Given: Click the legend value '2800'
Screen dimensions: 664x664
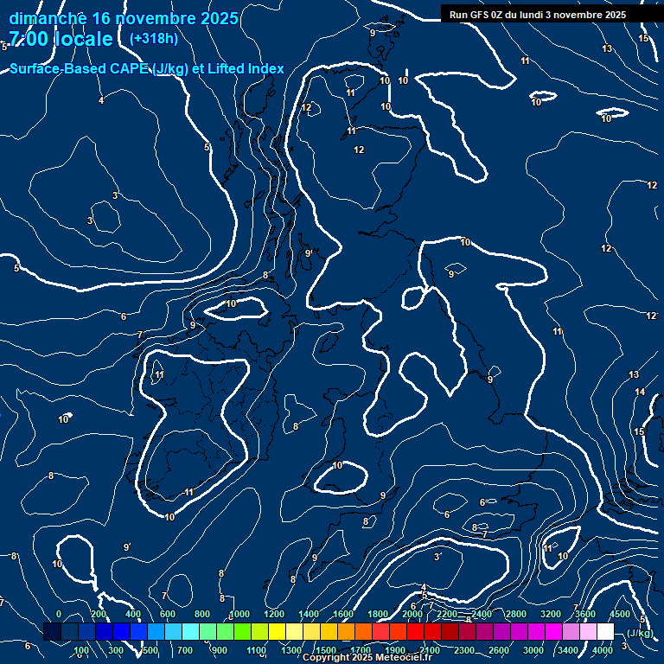Looking at the screenshot, I should (x=516, y=614).
